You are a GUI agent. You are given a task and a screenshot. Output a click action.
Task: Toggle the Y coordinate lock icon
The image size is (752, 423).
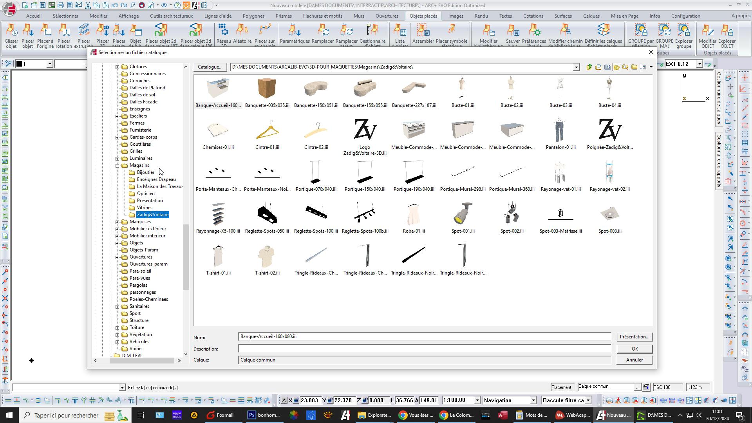[330, 400]
